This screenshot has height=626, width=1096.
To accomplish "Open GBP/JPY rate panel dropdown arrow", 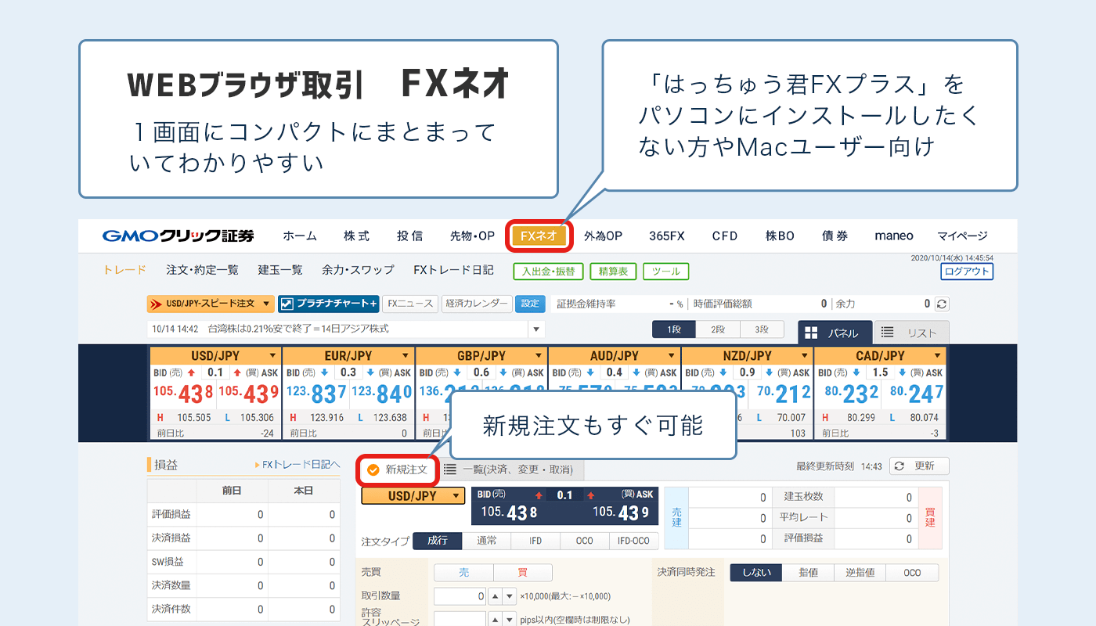I will click(539, 356).
